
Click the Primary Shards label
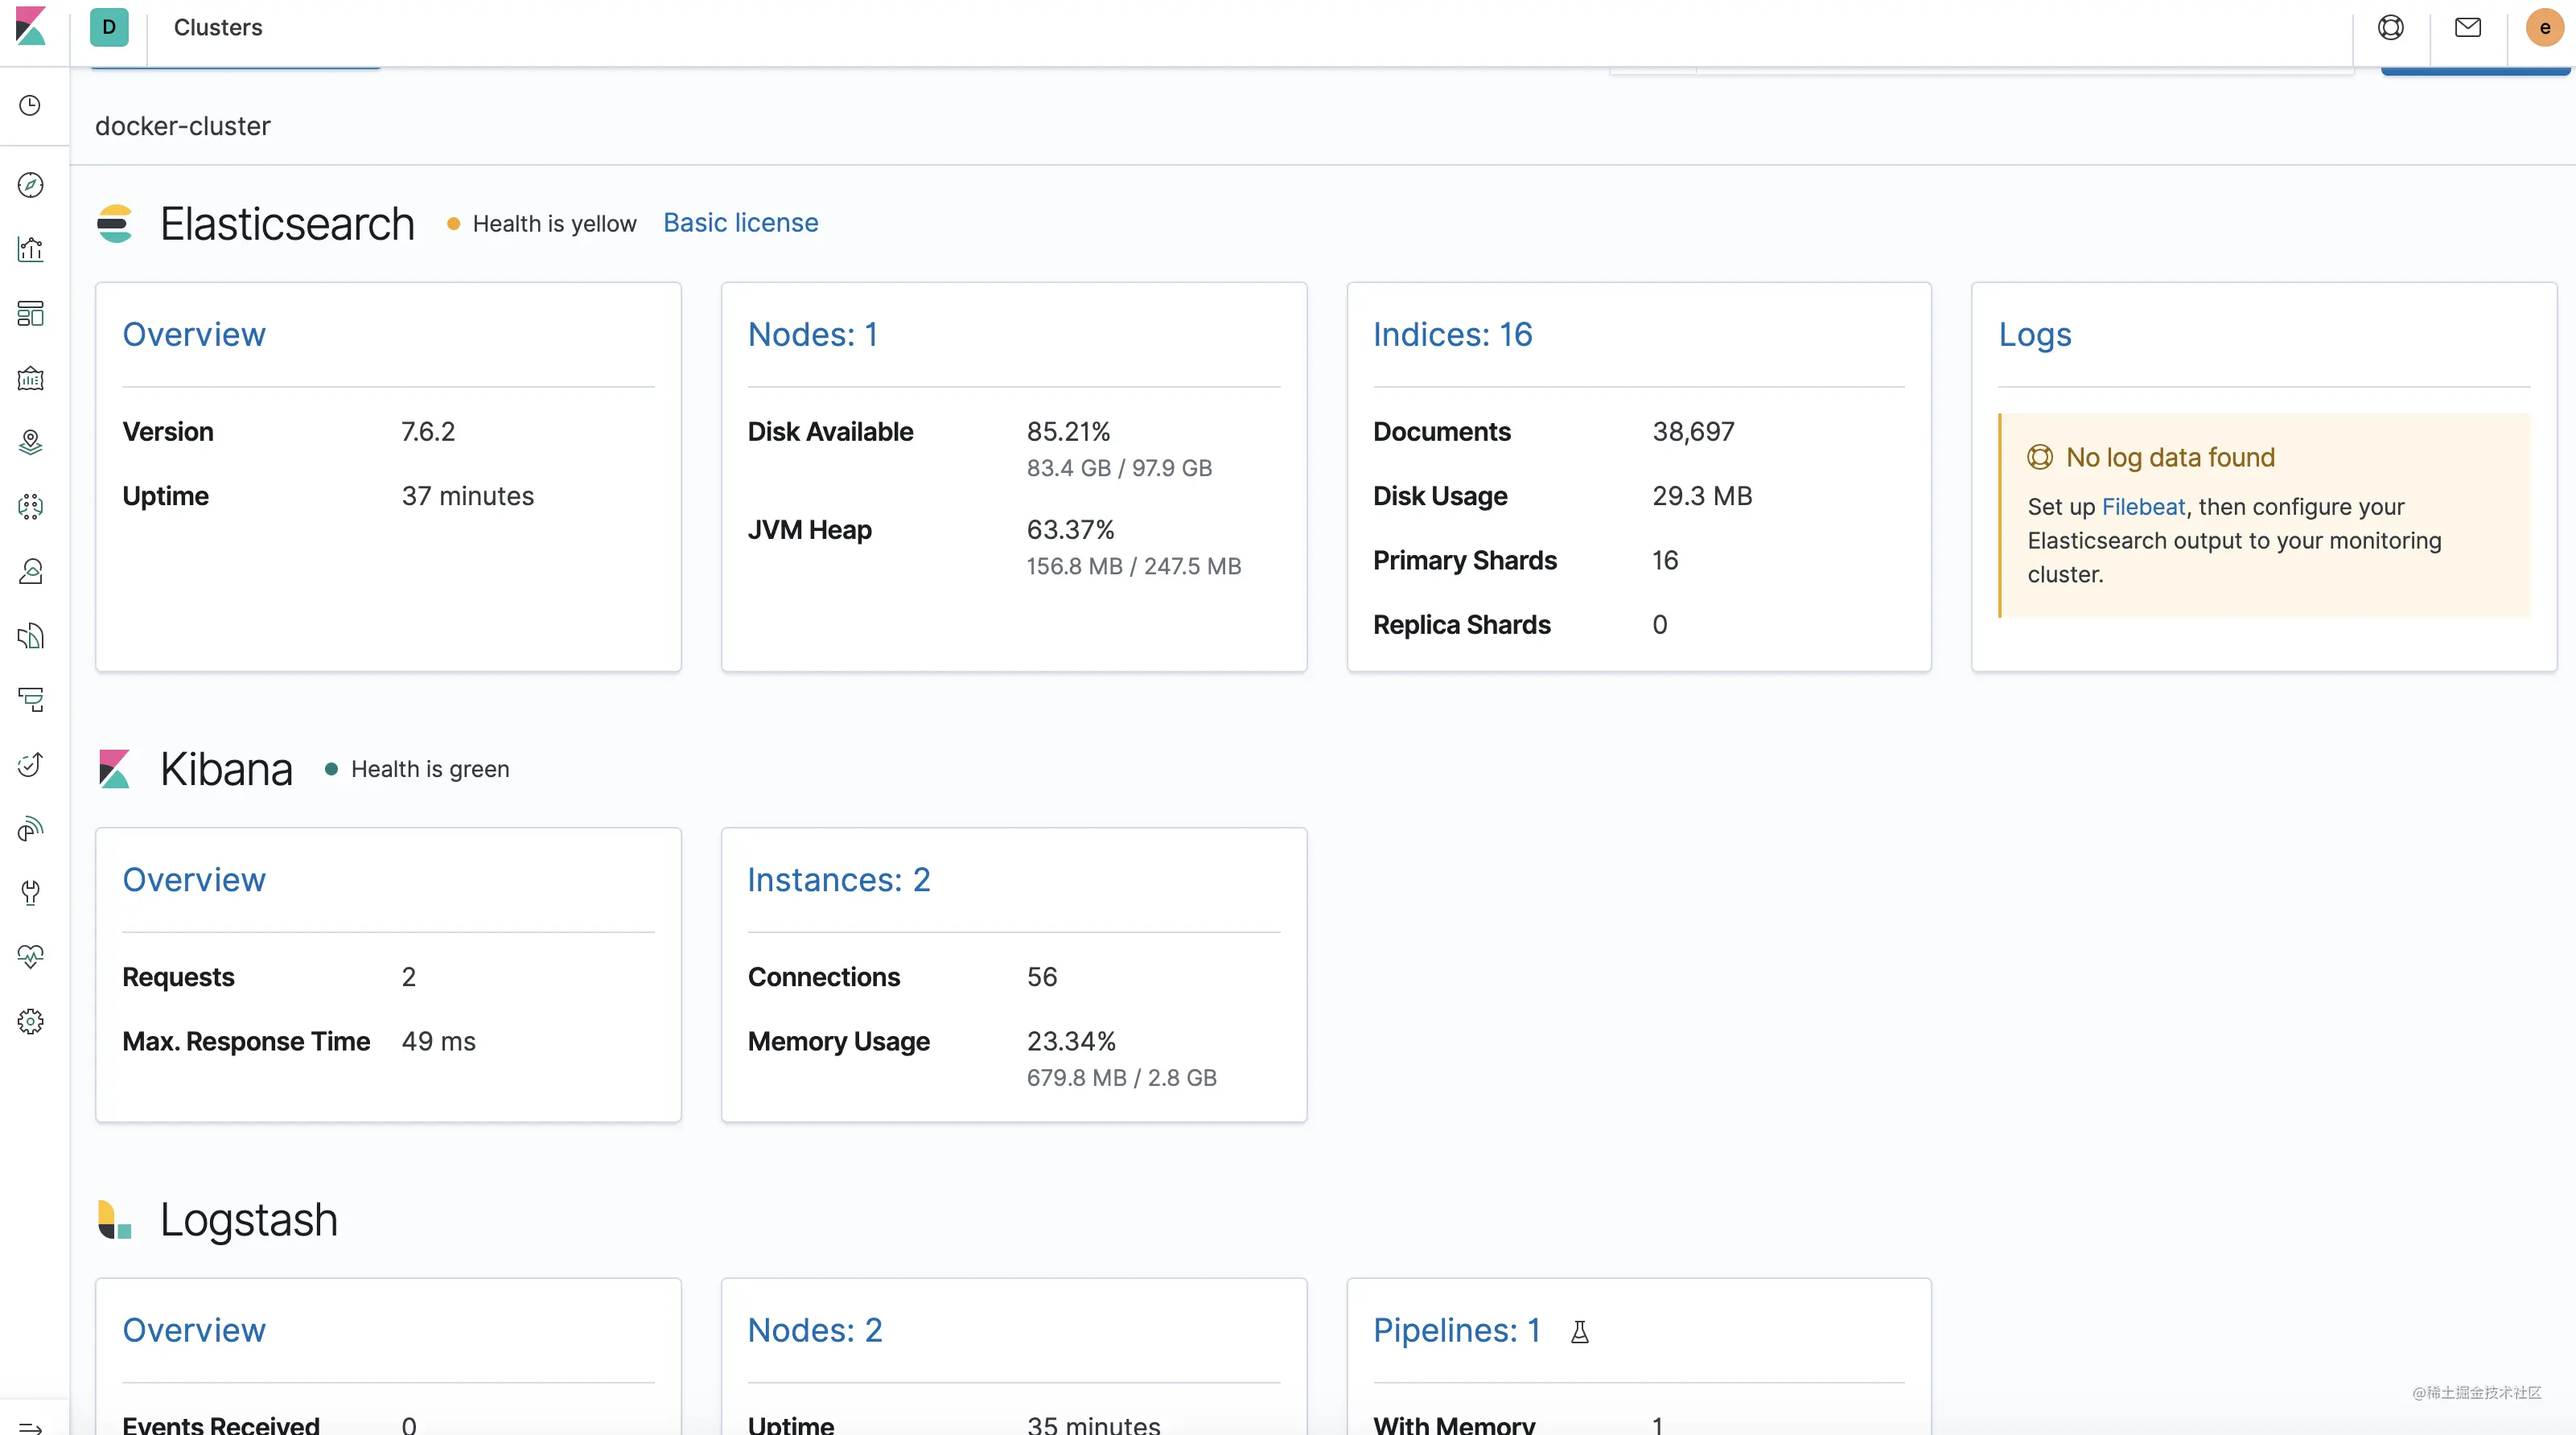tap(1465, 560)
